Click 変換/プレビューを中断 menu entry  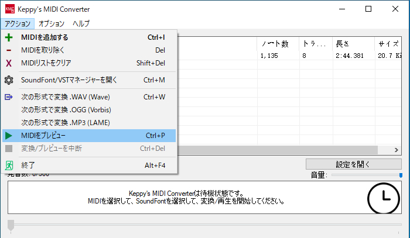coord(89,149)
